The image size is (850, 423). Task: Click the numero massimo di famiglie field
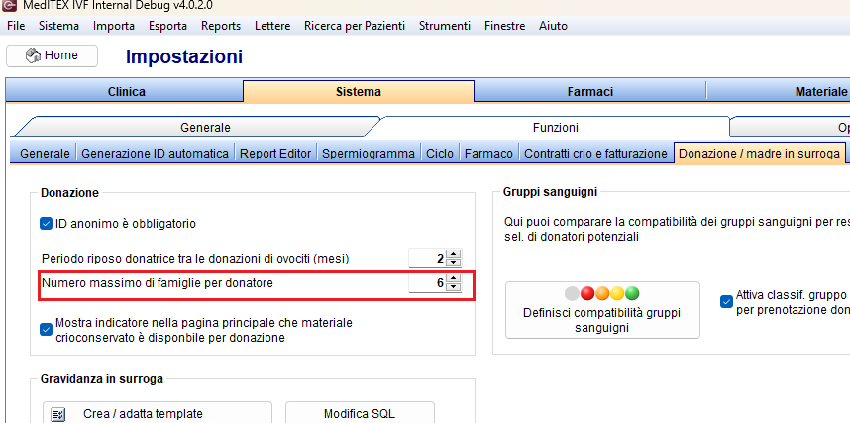tap(427, 283)
